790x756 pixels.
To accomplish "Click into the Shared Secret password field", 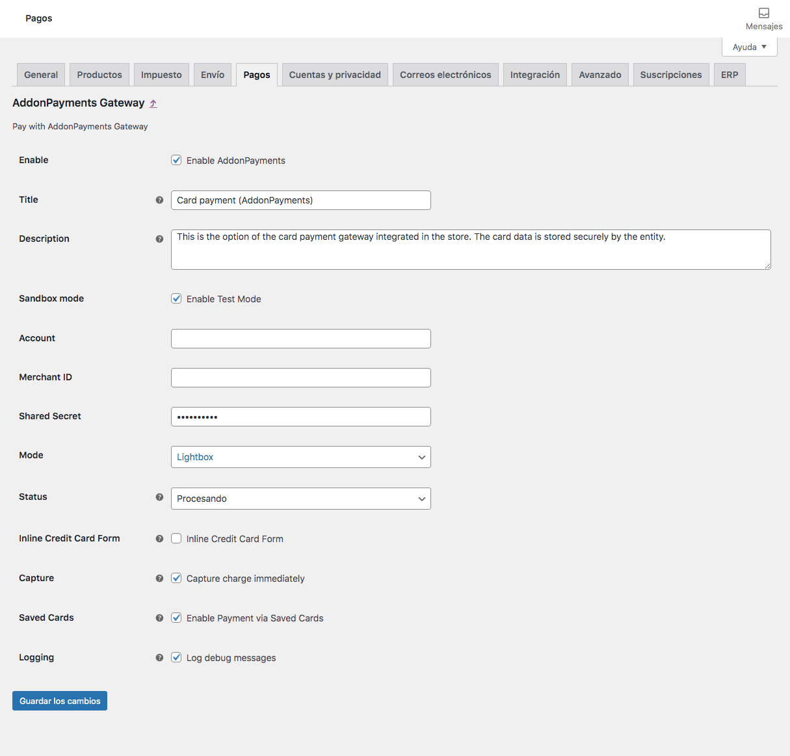I will pos(300,417).
